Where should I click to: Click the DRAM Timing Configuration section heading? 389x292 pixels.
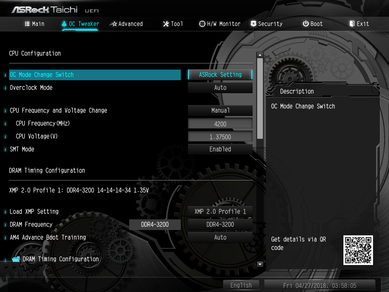47,171
